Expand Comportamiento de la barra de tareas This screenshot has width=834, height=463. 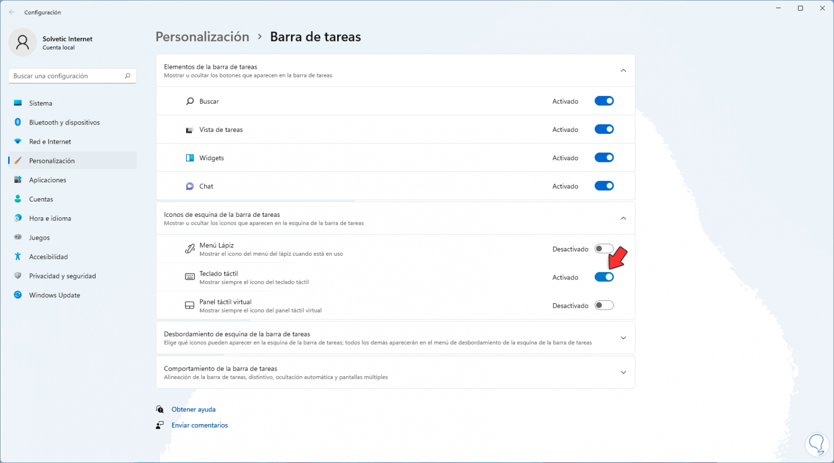tap(623, 373)
